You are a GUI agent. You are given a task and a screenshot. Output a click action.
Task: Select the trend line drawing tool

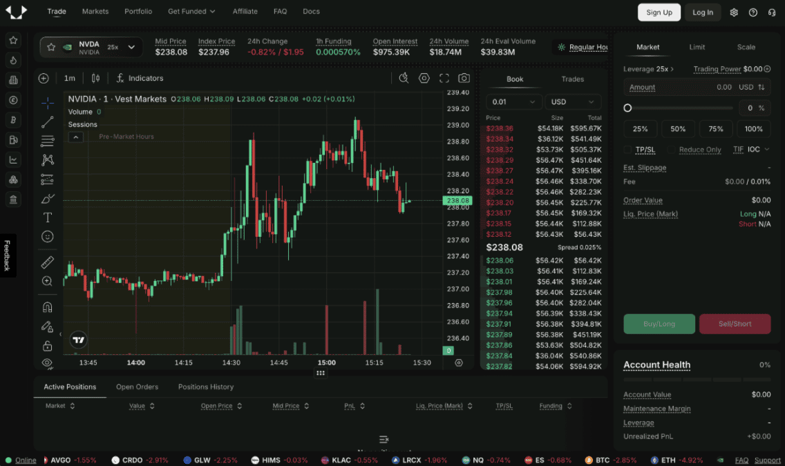coord(48,122)
